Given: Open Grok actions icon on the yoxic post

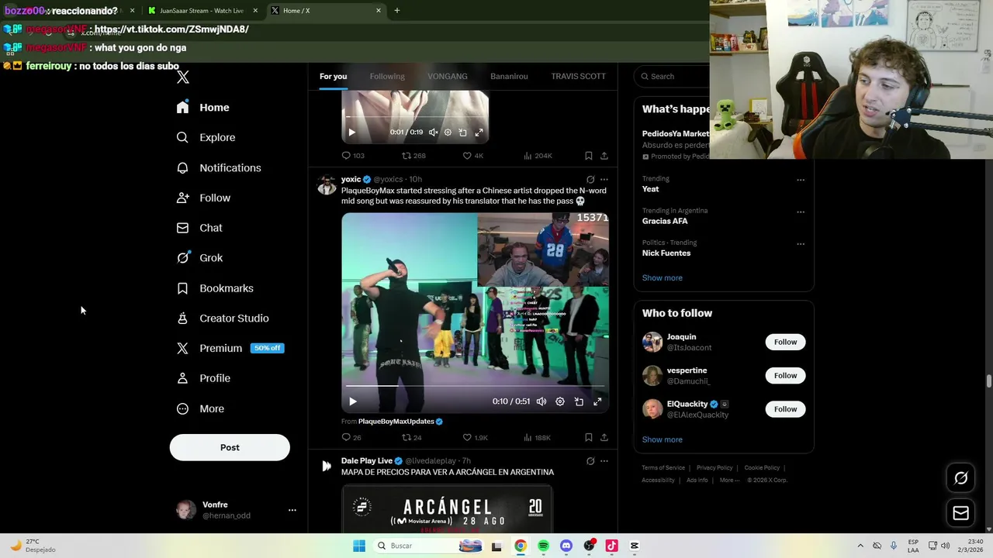Looking at the screenshot, I should 590,179.
